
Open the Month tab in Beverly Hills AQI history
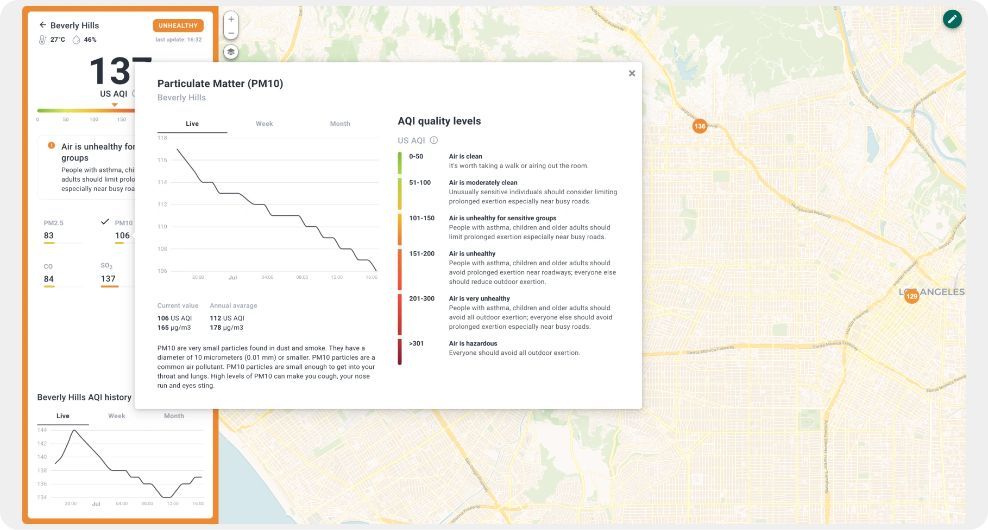(x=174, y=416)
